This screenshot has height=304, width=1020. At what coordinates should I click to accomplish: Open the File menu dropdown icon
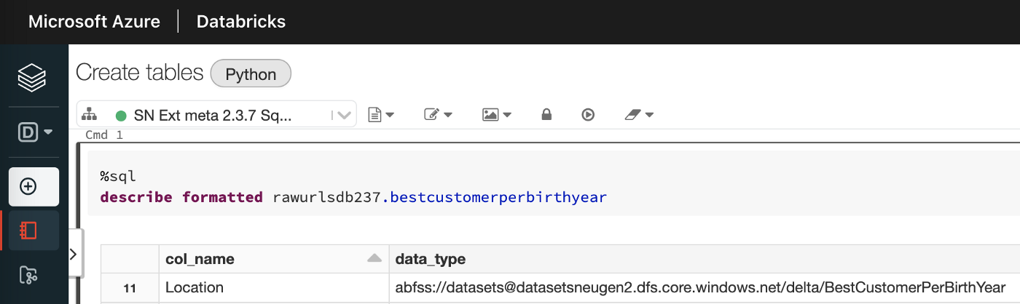[x=381, y=115]
